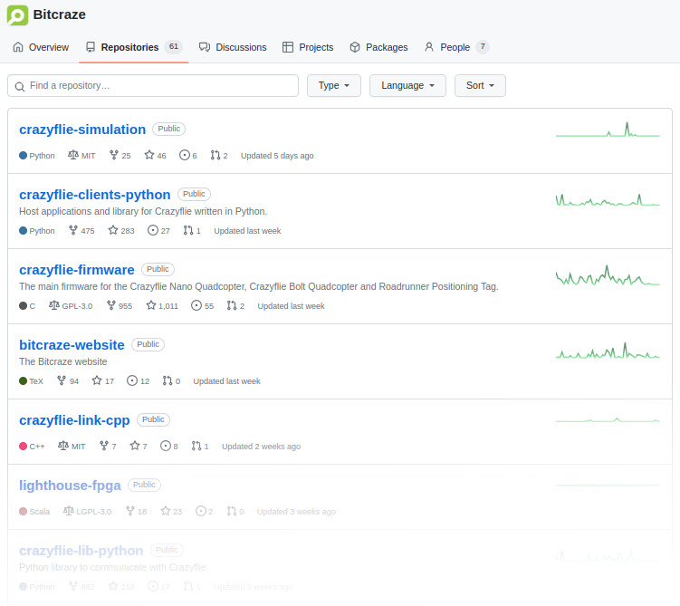Open the lighthouse-fpga repository

[x=70, y=485]
